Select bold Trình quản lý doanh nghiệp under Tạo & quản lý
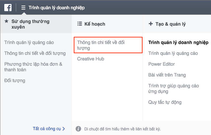The width and height of the screenshot is (211, 135). point(178,42)
